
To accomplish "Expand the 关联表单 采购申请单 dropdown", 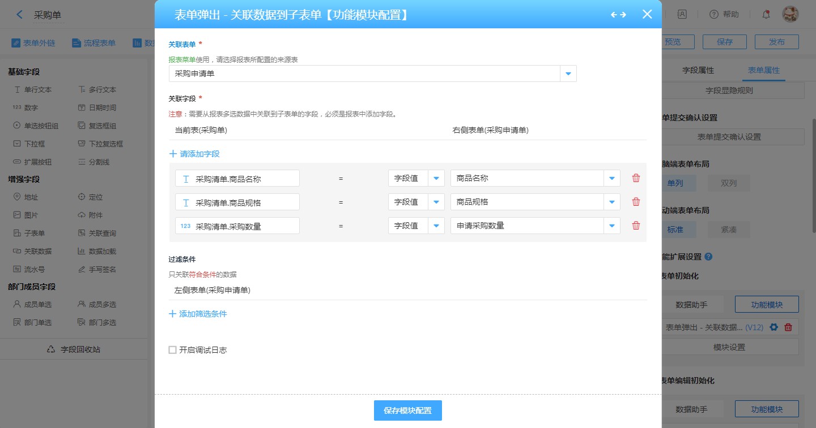I will pos(568,74).
